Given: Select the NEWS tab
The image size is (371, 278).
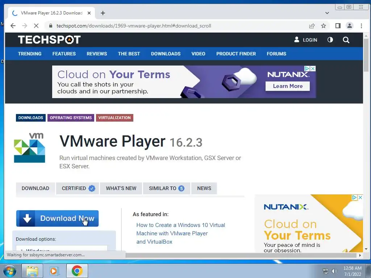Looking at the screenshot, I should 204,188.
